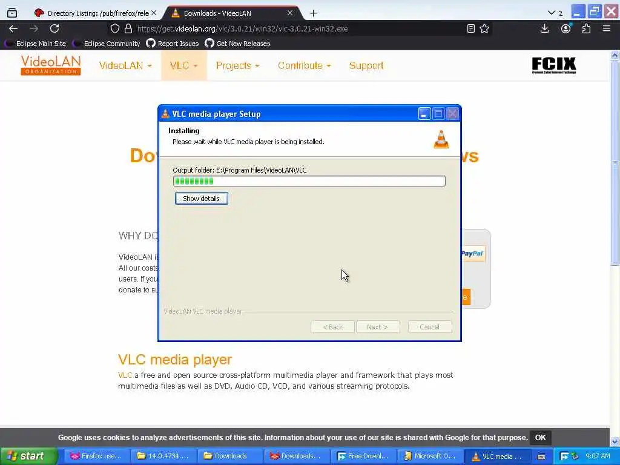
Task: Switch to Downloads folder taskbar item
Action: point(230,457)
